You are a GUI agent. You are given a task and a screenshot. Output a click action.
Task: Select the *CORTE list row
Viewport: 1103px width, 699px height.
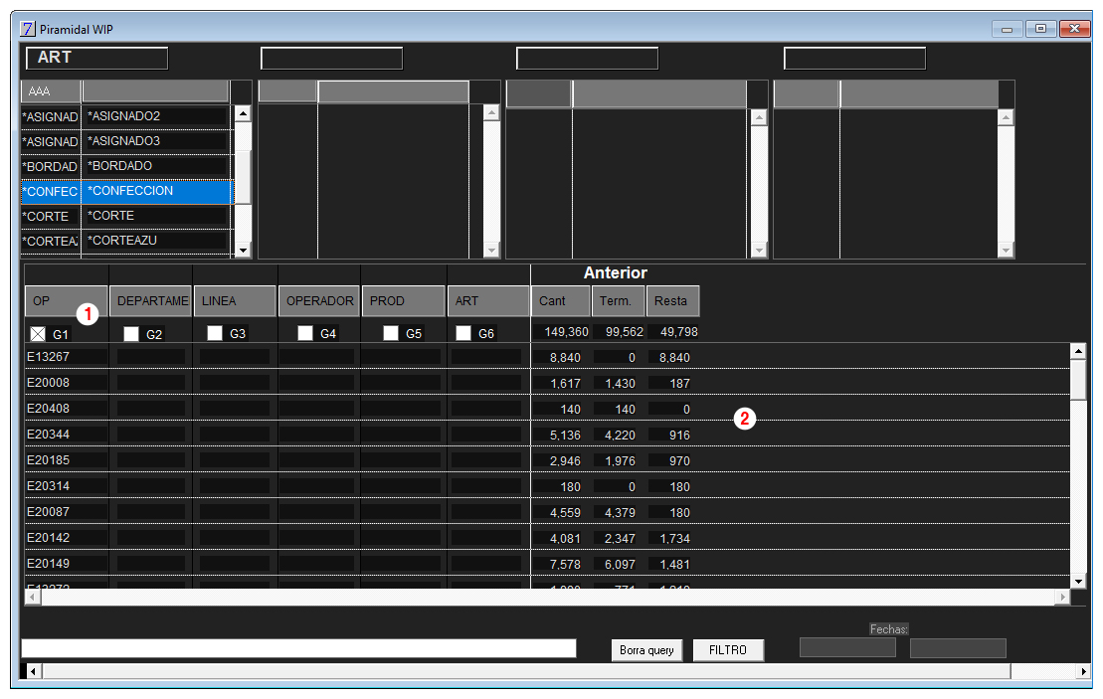pos(126,216)
